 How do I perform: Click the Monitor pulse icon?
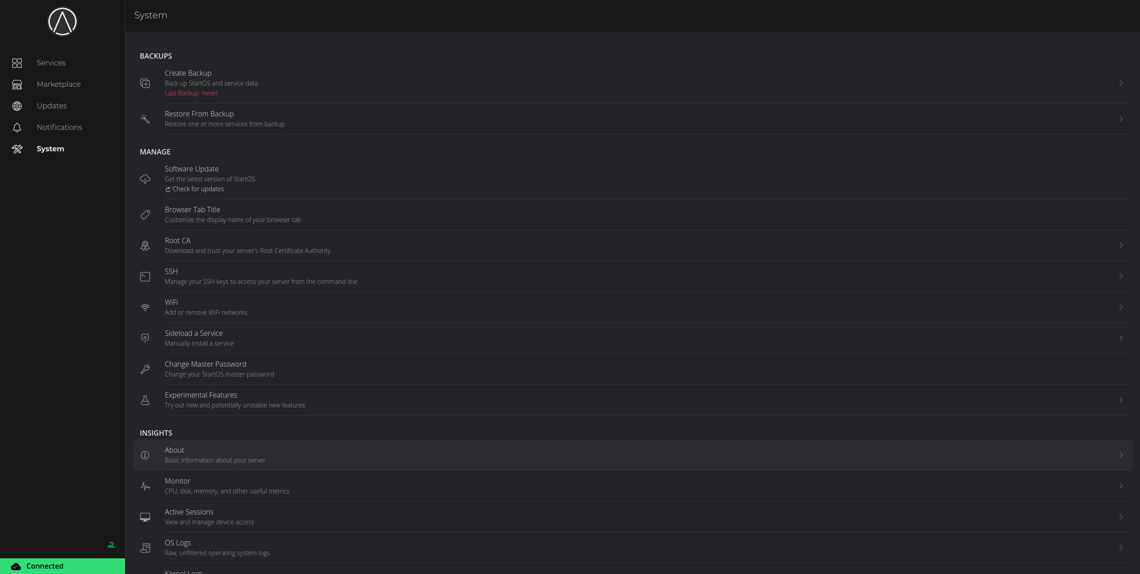(x=145, y=486)
